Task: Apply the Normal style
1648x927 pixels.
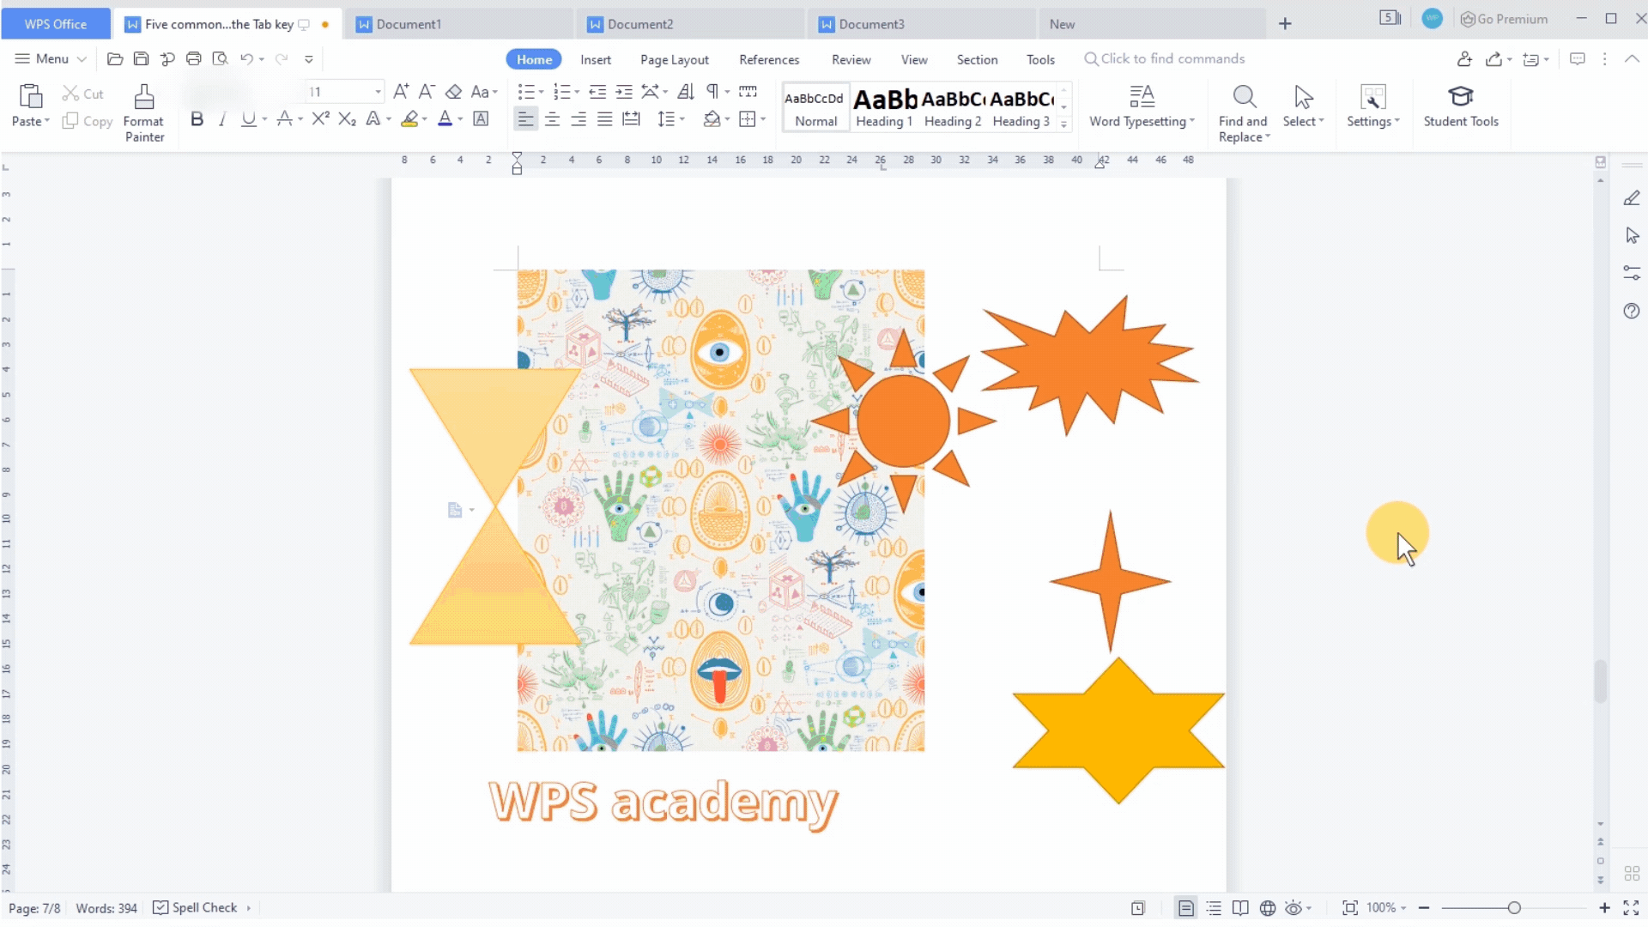Action: tap(815, 107)
